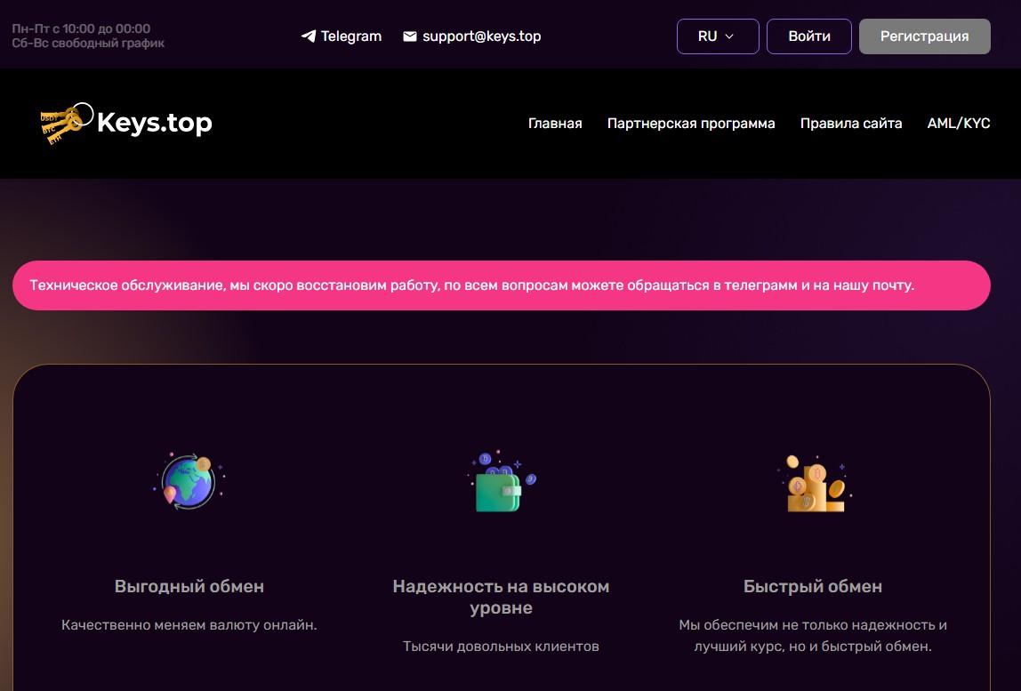This screenshot has height=691, width=1021.
Task: Open the RU language dropdown
Action: [x=718, y=36]
